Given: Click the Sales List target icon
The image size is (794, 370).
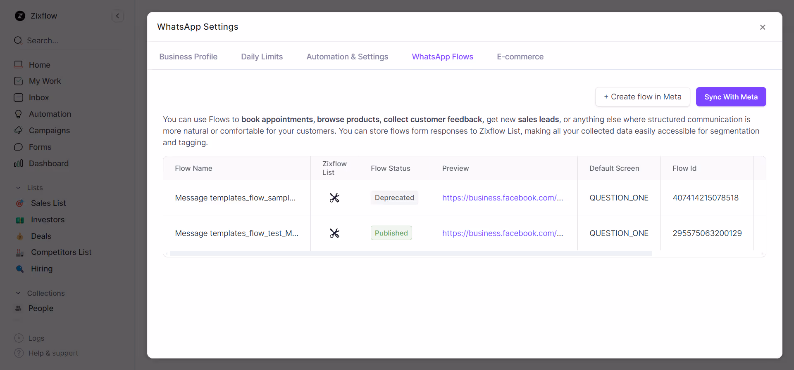Looking at the screenshot, I should point(19,203).
